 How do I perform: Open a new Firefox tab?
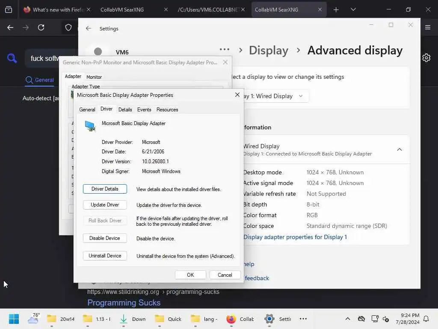pyautogui.click(x=336, y=9)
